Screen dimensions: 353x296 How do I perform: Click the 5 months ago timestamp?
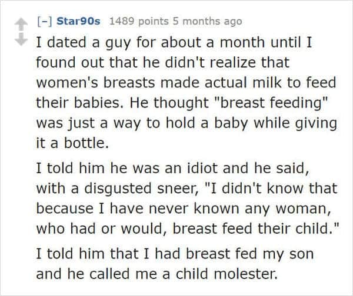(x=207, y=22)
